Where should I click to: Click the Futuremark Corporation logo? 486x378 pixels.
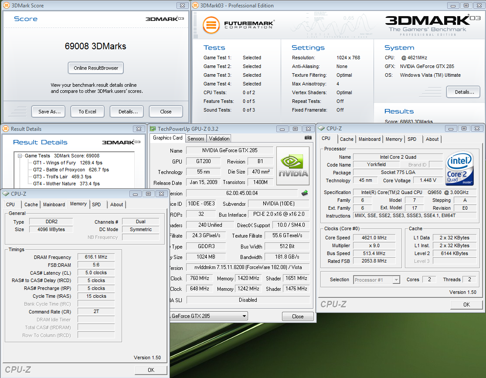(x=238, y=25)
